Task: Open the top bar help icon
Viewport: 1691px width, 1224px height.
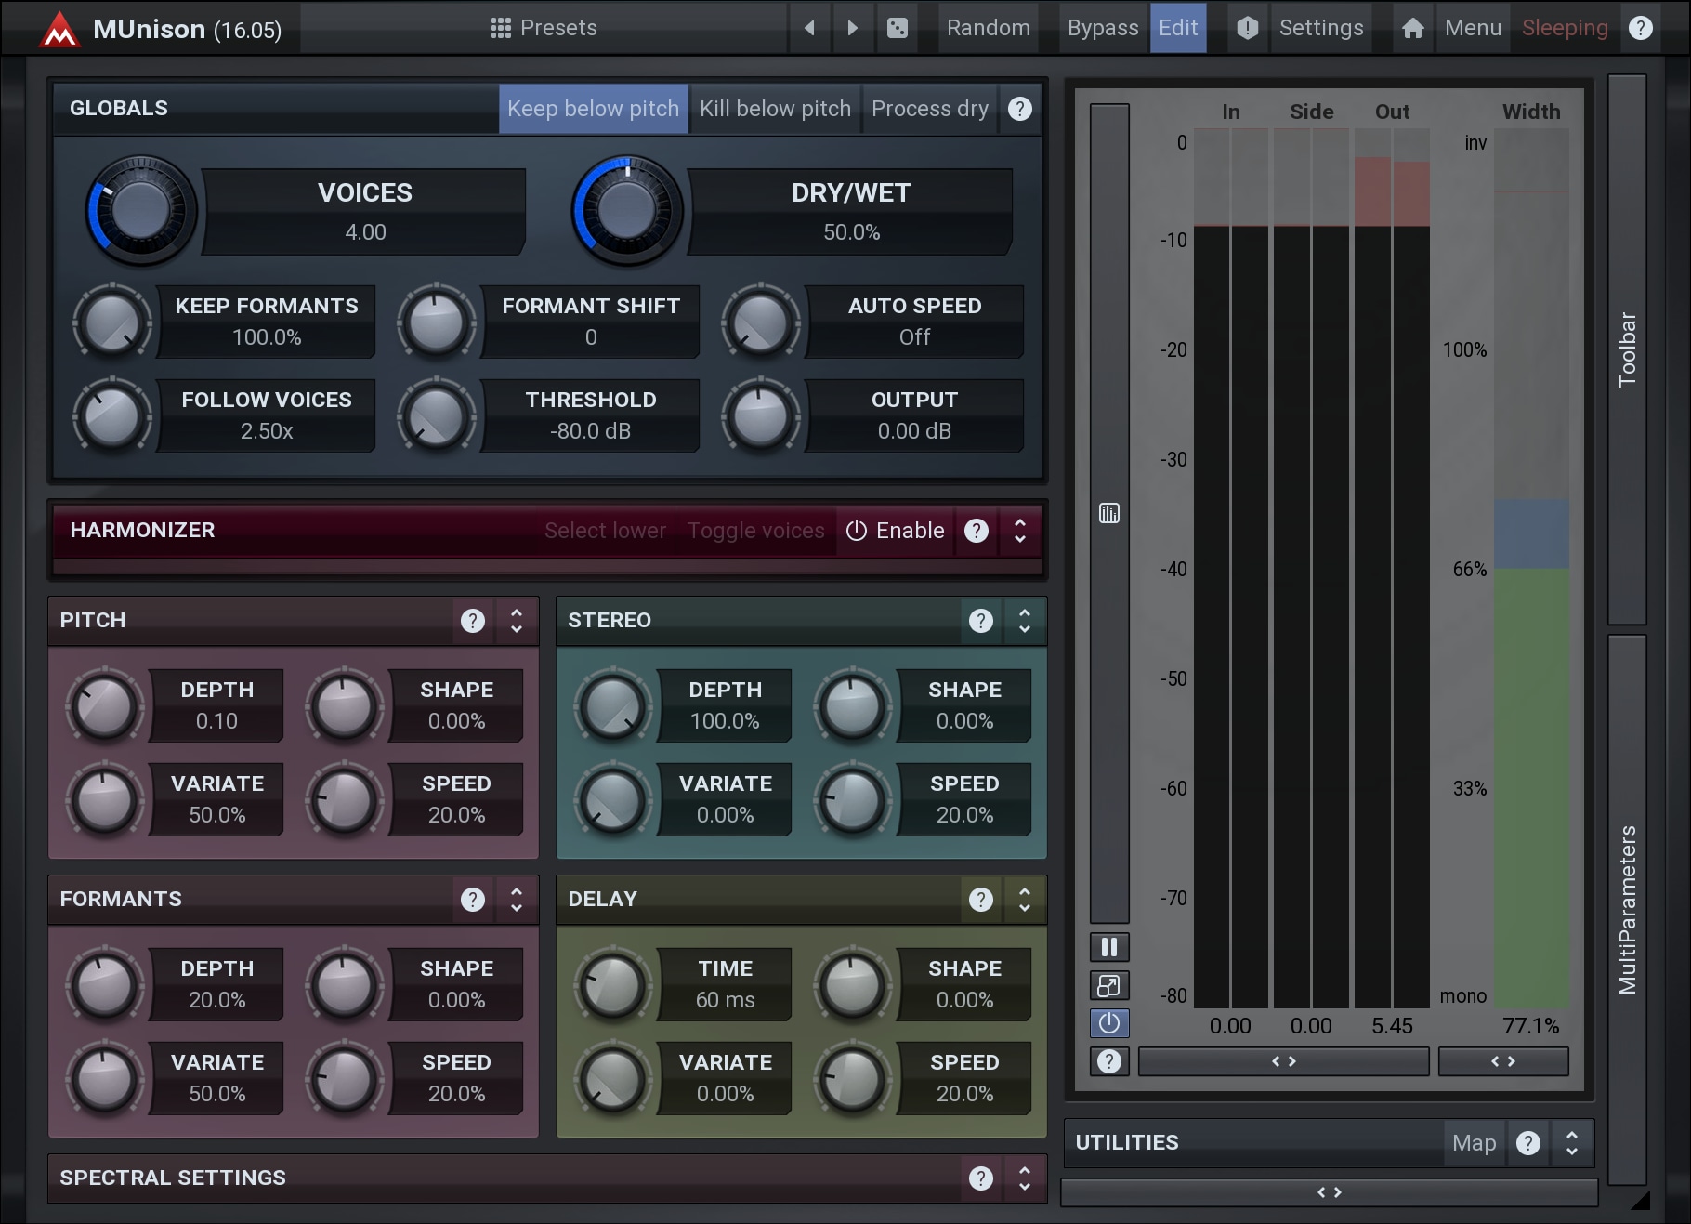Action: [1641, 28]
